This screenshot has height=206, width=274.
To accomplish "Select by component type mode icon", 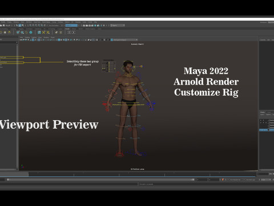I will pyautogui.click(x=23, y=25).
